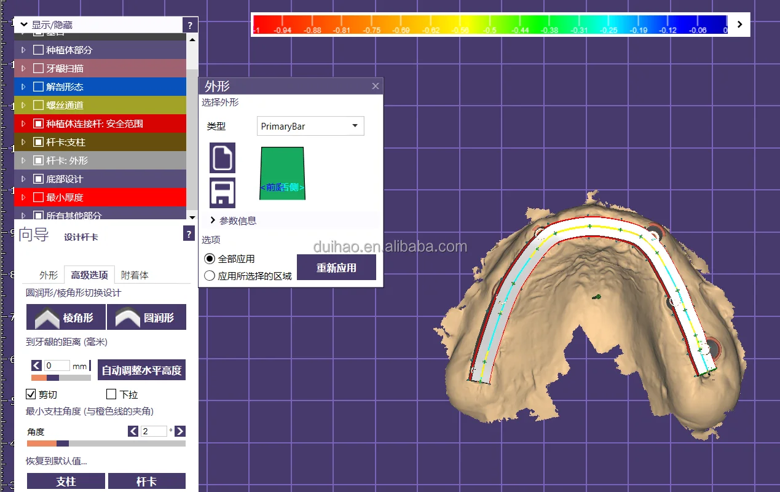Click the 支柱 button

[x=66, y=482]
